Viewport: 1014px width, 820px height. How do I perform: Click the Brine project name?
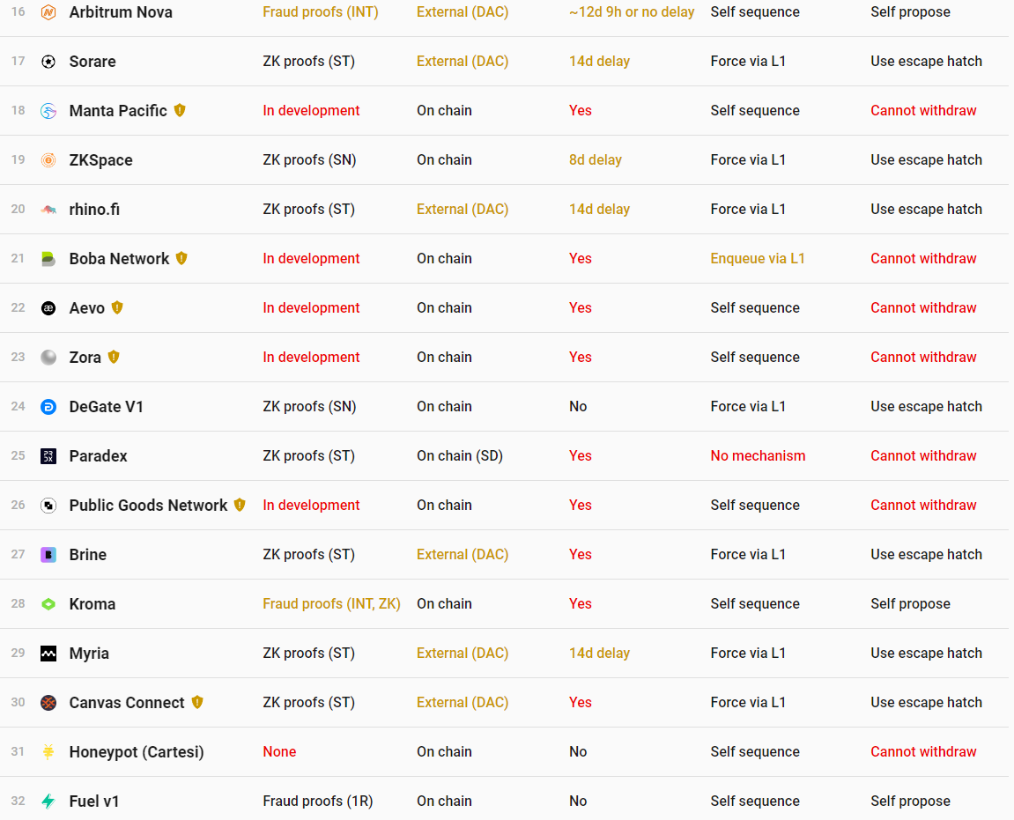tap(88, 555)
